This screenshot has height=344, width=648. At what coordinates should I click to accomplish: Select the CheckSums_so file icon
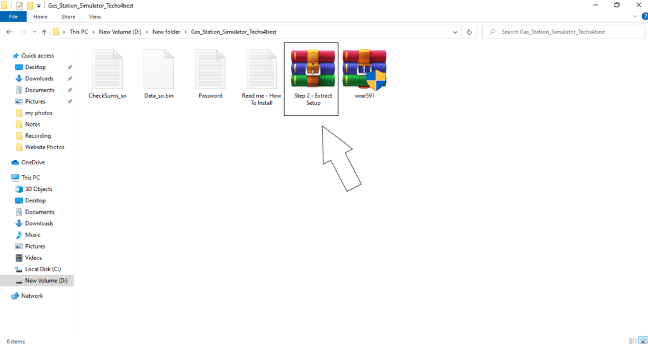tap(108, 68)
